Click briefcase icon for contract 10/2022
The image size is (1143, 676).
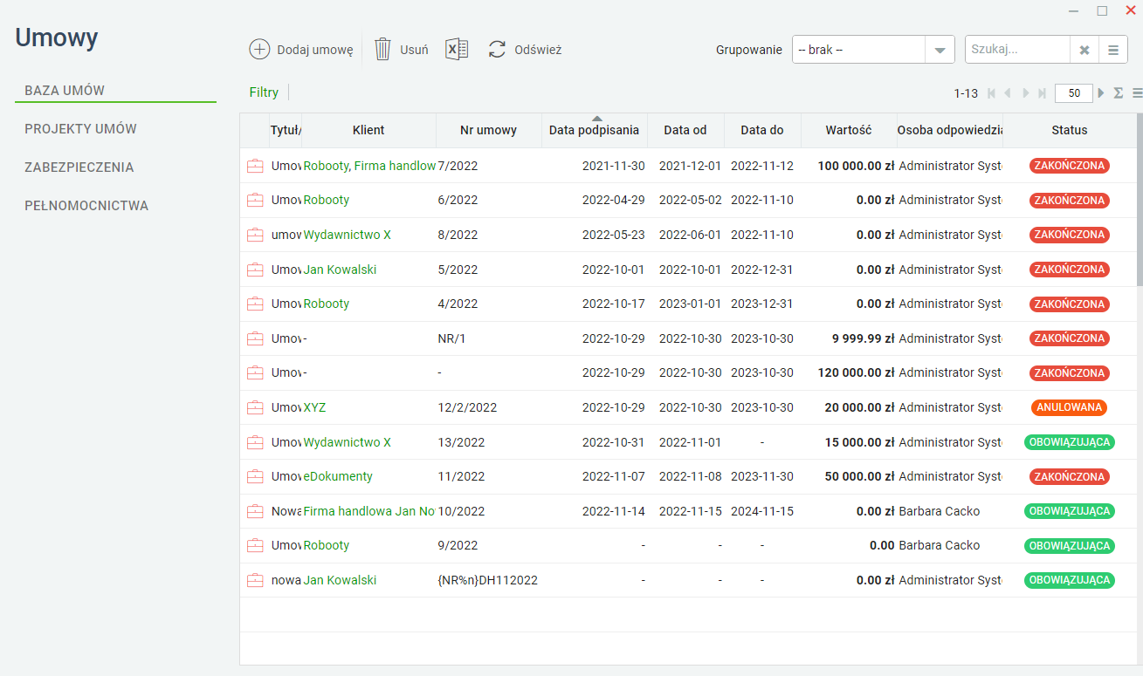[x=255, y=511]
